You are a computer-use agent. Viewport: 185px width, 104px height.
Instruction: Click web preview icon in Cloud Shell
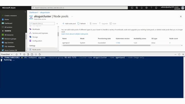pyautogui.click(x=40, y=54)
